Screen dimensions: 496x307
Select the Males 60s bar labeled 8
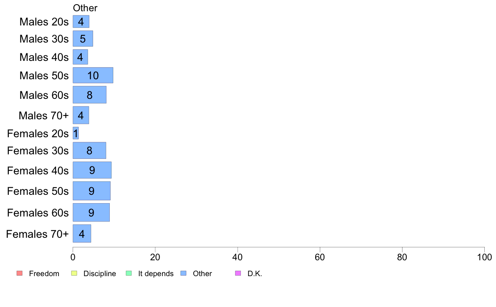[x=89, y=95]
